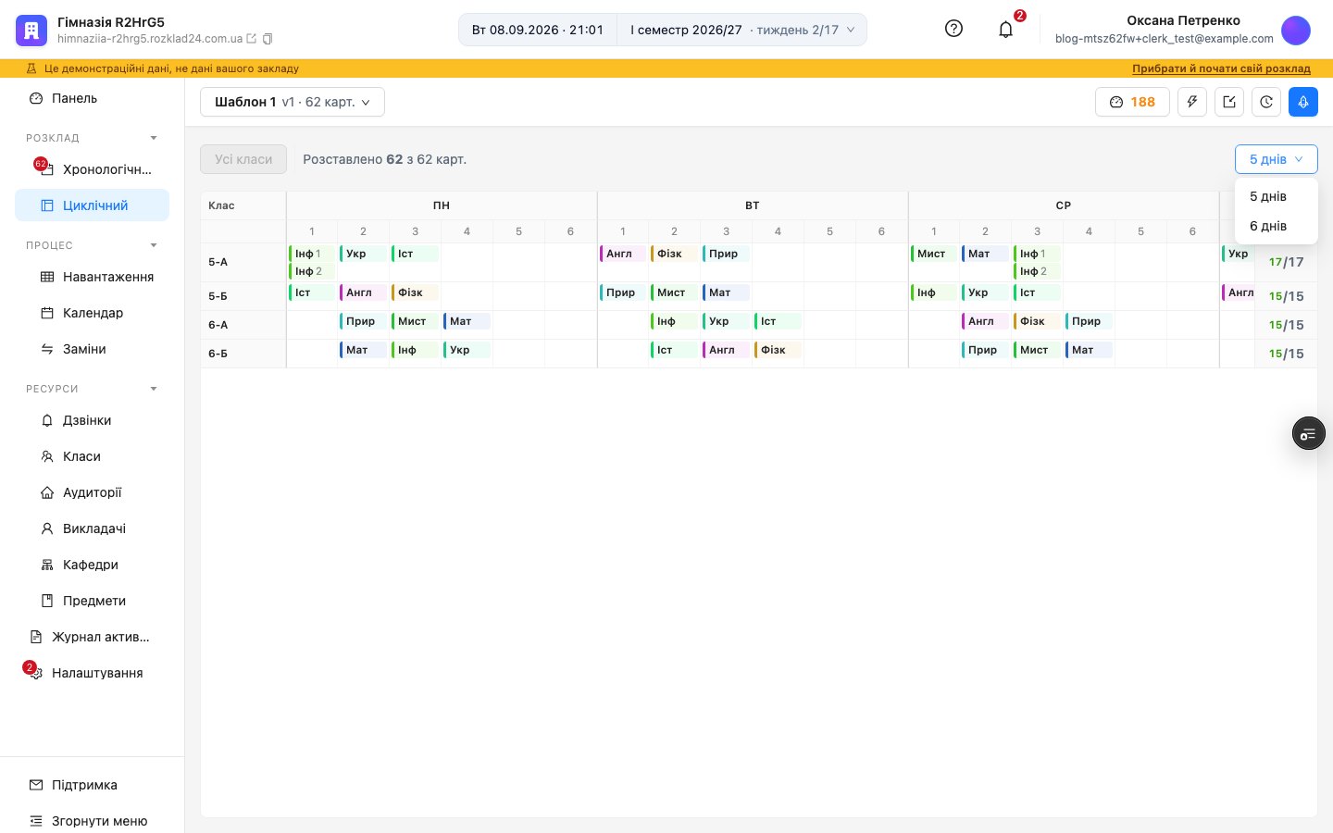Open notifications bell icon
Viewport: 1333px width, 833px height.
point(1006,30)
